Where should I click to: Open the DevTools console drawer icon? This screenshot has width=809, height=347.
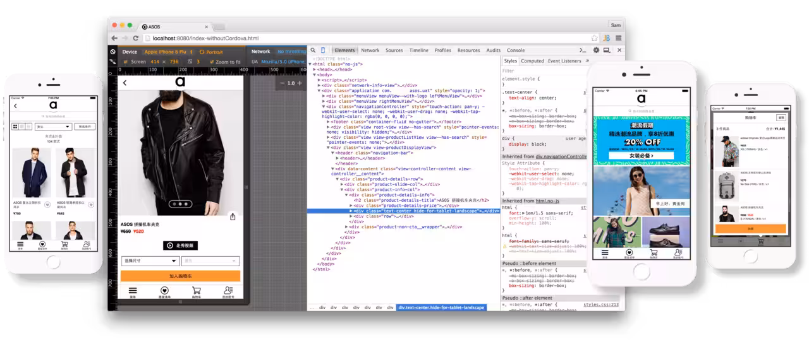coord(583,50)
